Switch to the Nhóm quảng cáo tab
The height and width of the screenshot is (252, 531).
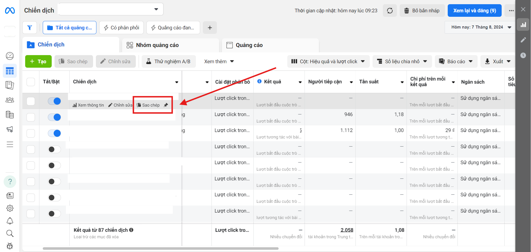170,45
